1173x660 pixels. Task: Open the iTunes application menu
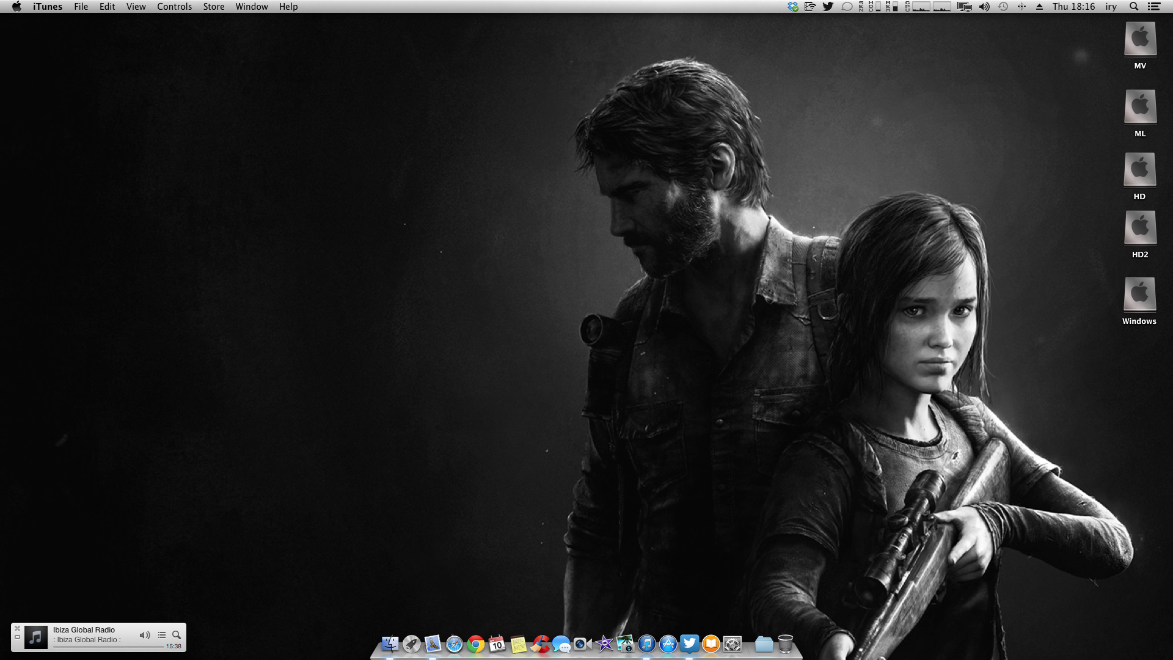[48, 7]
